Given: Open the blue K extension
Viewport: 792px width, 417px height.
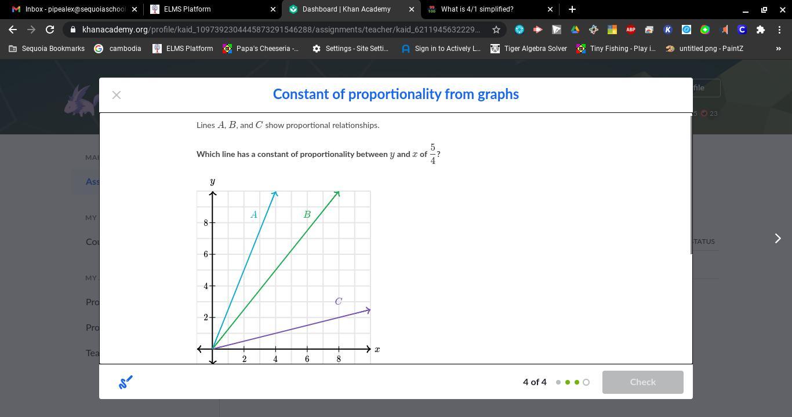Looking at the screenshot, I should tap(668, 30).
